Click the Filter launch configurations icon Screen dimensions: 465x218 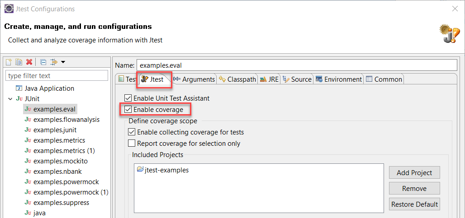54,62
